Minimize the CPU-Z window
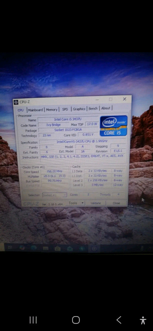This screenshot has width=153, height=331. (x=97, y=100)
